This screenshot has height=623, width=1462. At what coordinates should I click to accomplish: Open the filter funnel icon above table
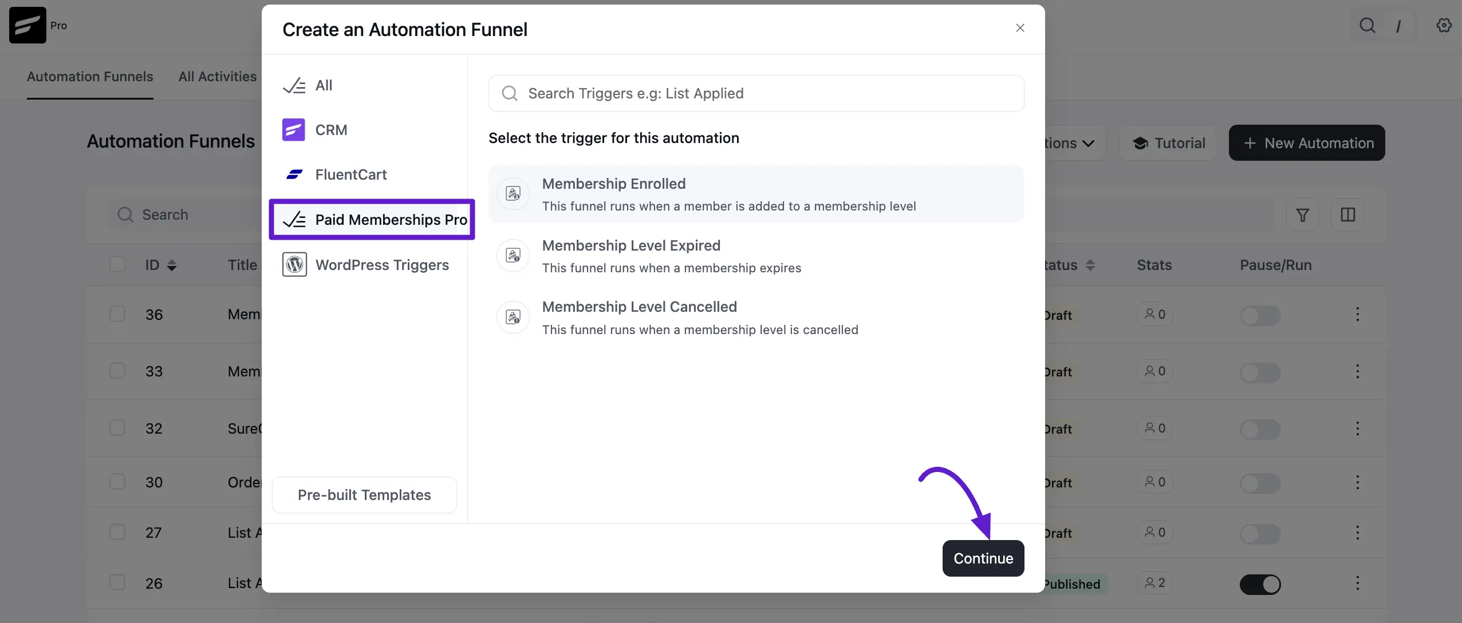1303,215
